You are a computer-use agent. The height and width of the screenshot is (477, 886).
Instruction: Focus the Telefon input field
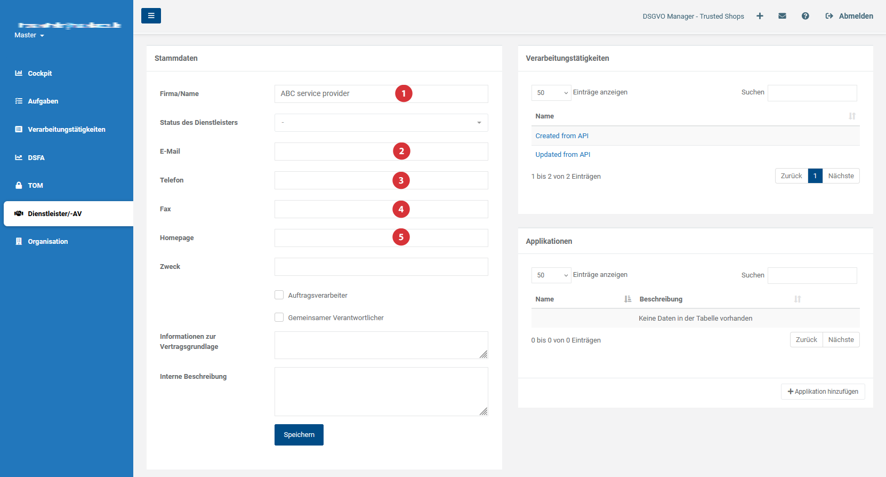point(381,180)
